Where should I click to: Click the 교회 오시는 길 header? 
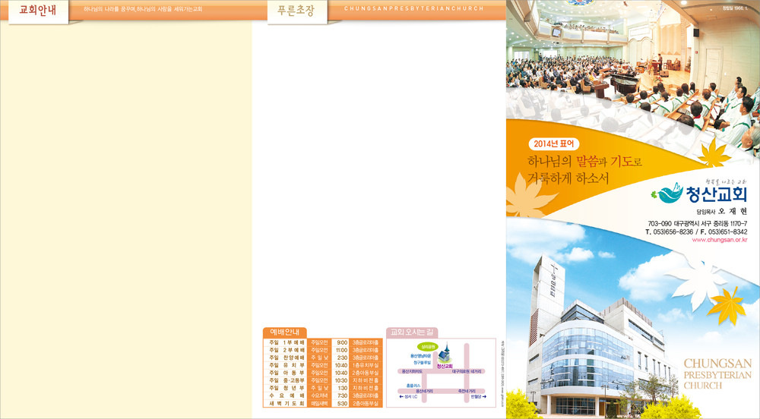[411, 332]
